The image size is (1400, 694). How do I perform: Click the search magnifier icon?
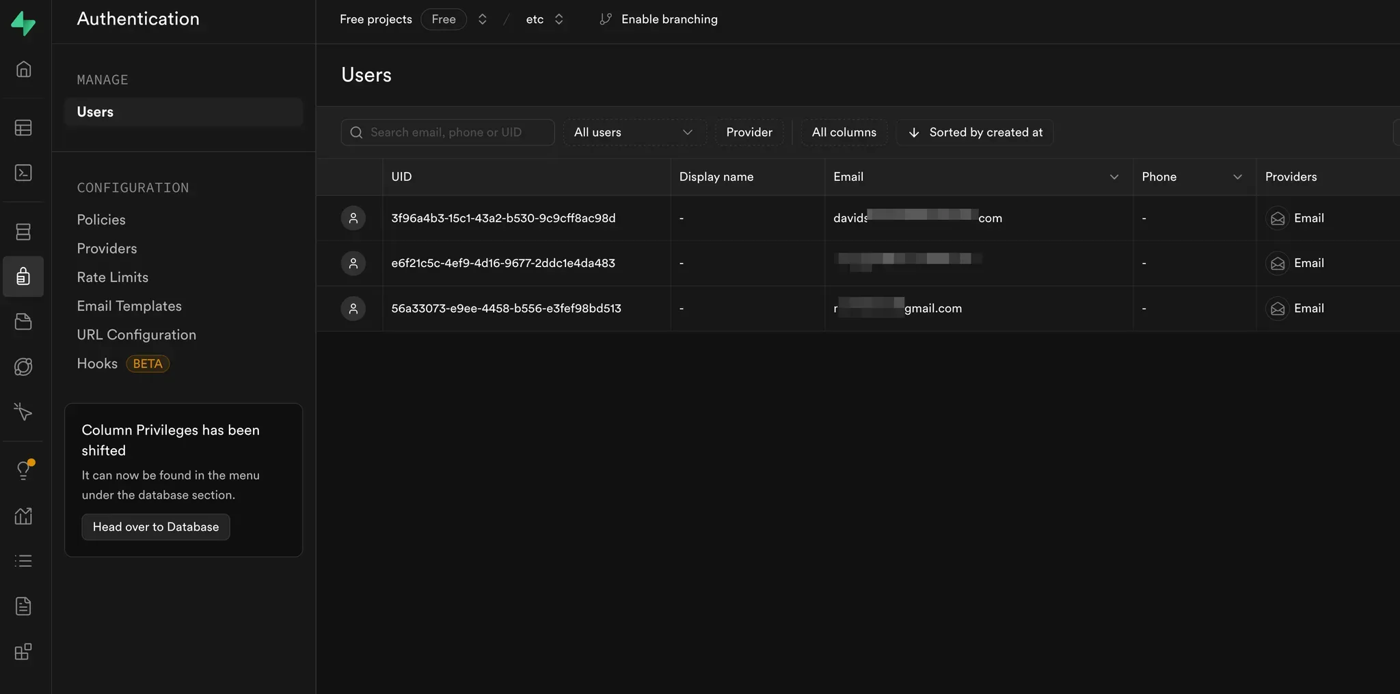click(x=356, y=133)
